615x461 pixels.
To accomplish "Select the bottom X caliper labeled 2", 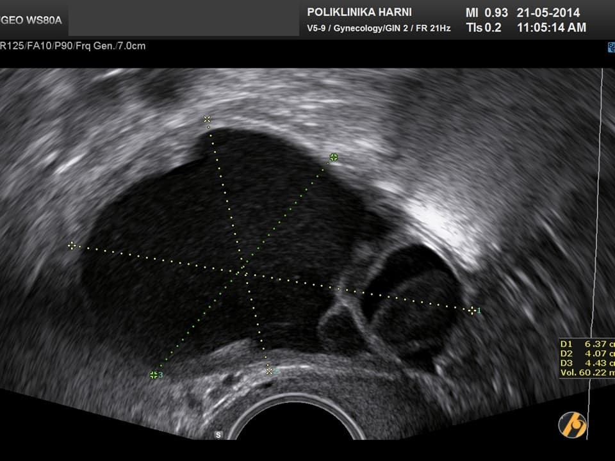I will point(270,371).
